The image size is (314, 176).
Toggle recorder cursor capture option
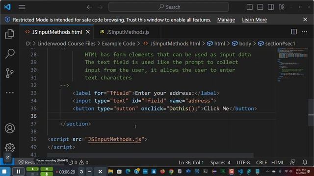tap(33, 170)
